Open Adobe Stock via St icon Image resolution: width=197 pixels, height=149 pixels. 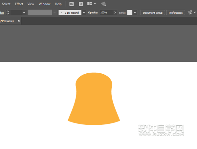click(81, 4)
